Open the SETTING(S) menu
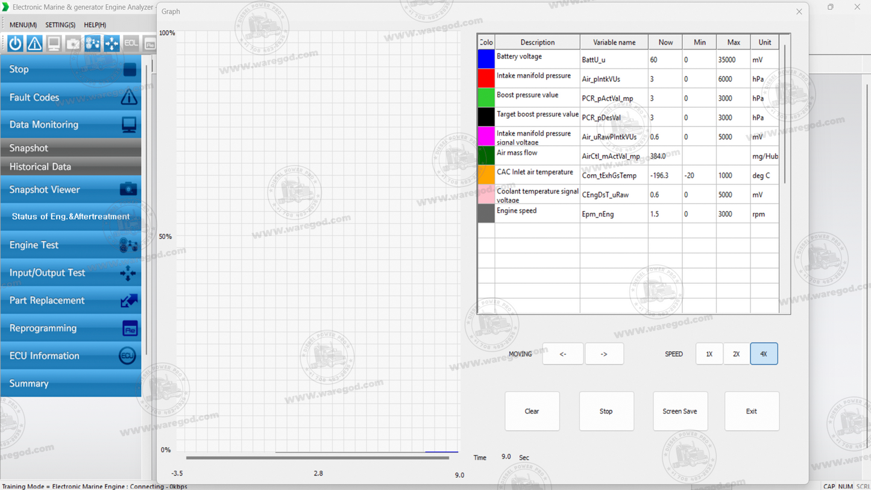 [60, 25]
